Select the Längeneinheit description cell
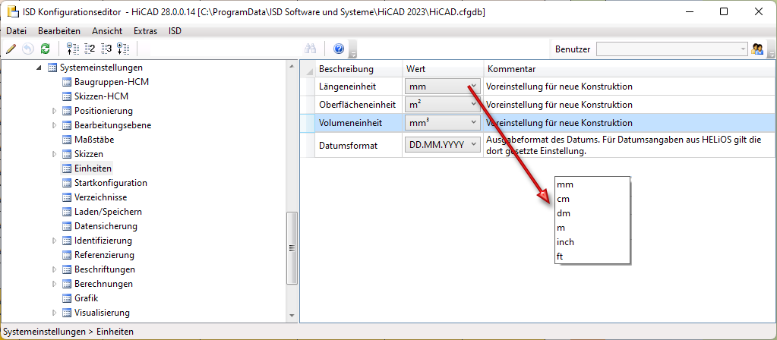Viewport: 777px width, 340px height. [358, 87]
